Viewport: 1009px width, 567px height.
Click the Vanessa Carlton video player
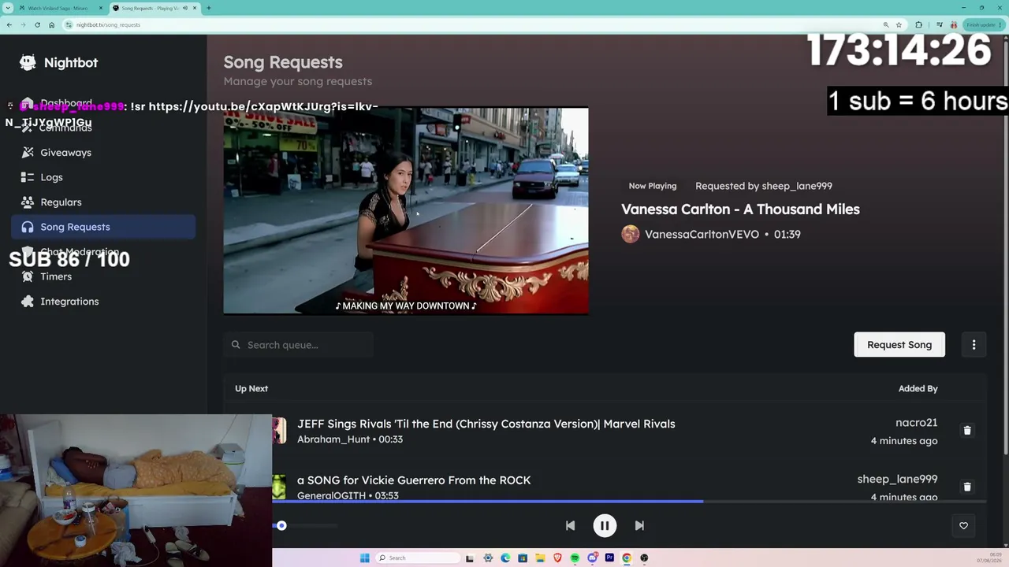click(x=406, y=211)
